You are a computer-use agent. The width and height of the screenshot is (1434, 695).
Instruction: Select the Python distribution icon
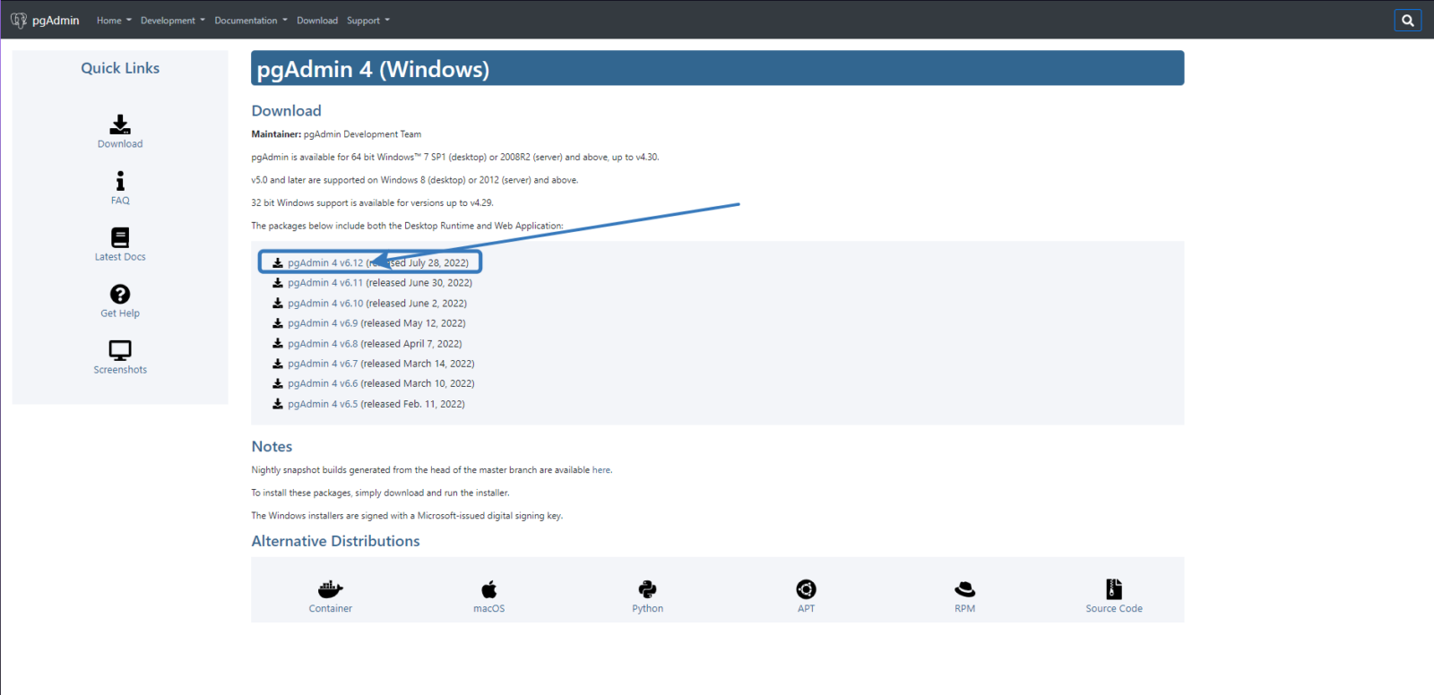click(647, 589)
